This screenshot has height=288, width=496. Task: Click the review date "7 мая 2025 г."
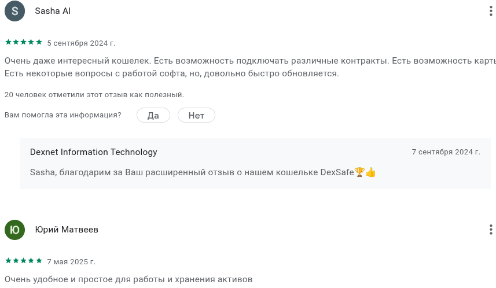pyautogui.click(x=71, y=261)
